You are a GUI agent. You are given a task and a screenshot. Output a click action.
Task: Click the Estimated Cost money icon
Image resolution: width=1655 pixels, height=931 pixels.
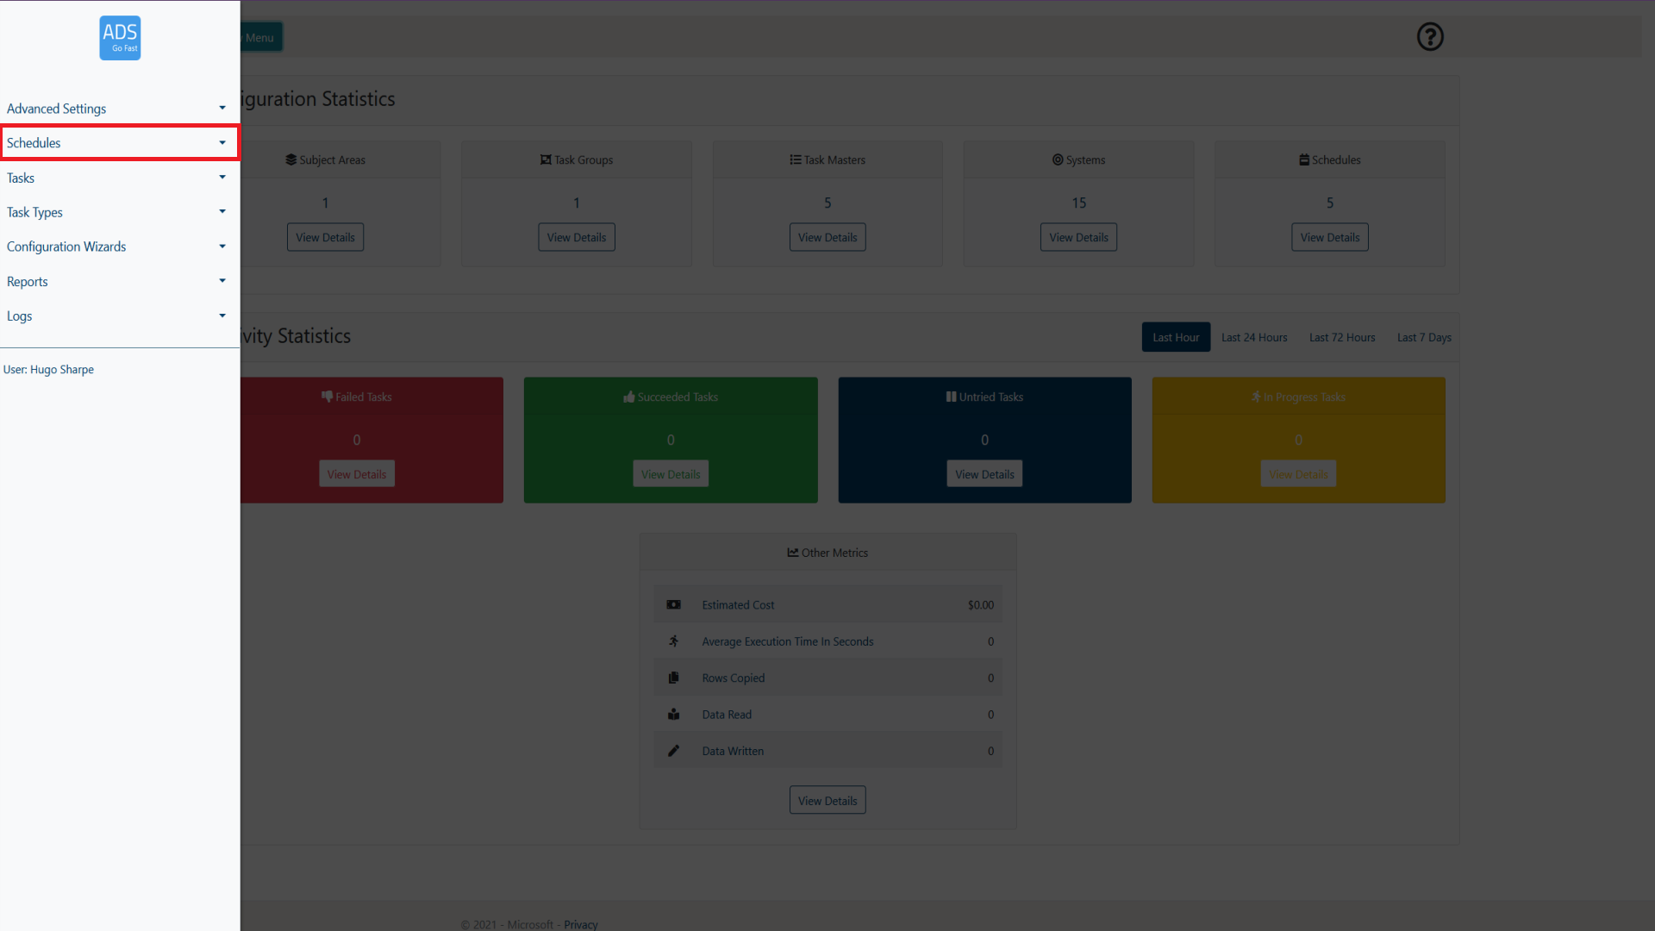(673, 605)
